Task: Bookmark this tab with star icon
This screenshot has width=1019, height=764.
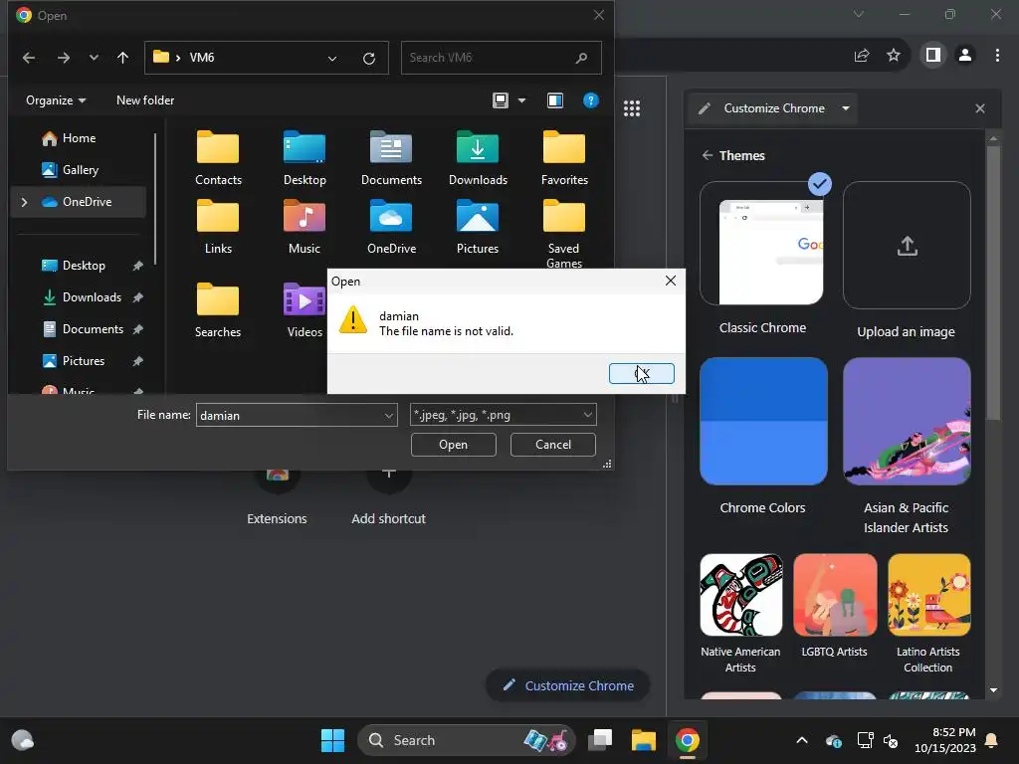Action: point(894,56)
